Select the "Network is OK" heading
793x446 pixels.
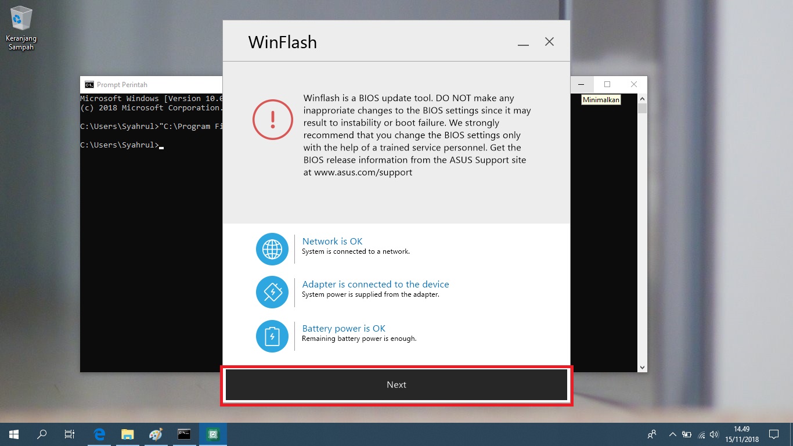pos(332,241)
